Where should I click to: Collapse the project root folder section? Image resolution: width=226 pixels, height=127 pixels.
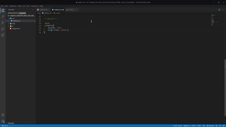point(21,16)
